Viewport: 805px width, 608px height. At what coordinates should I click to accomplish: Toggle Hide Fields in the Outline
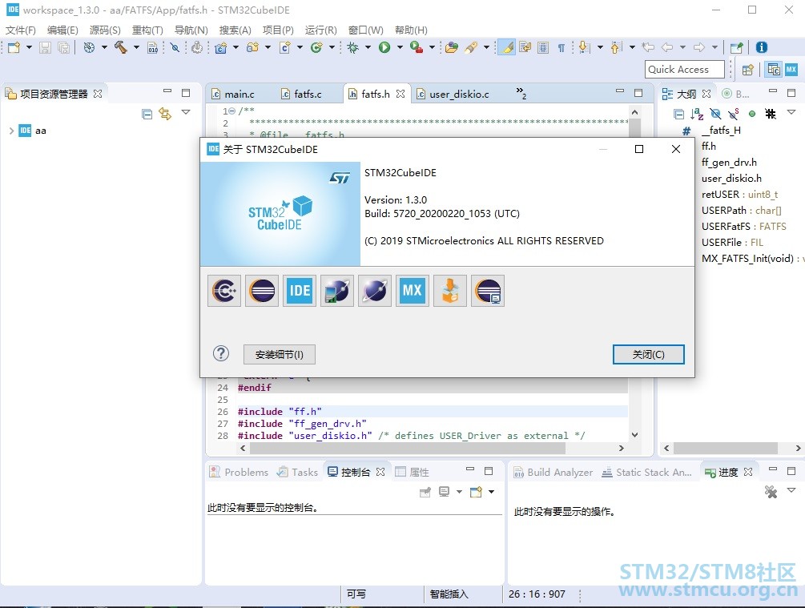[715, 114]
